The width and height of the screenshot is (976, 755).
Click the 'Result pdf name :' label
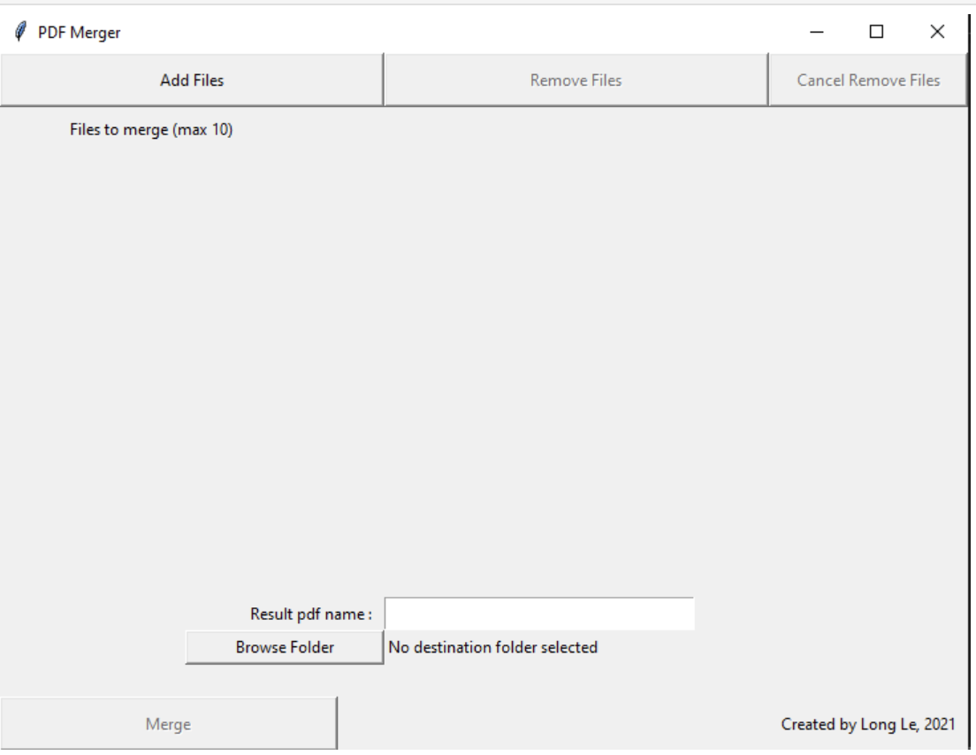[311, 614]
